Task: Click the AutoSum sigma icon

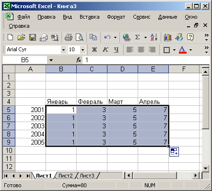Action: (x=137, y=37)
